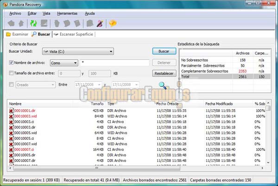This screenshot has height=186, width=278.
Task: Tick the date filter checkbox beside Creado
Action: click(x=11, y=84)
